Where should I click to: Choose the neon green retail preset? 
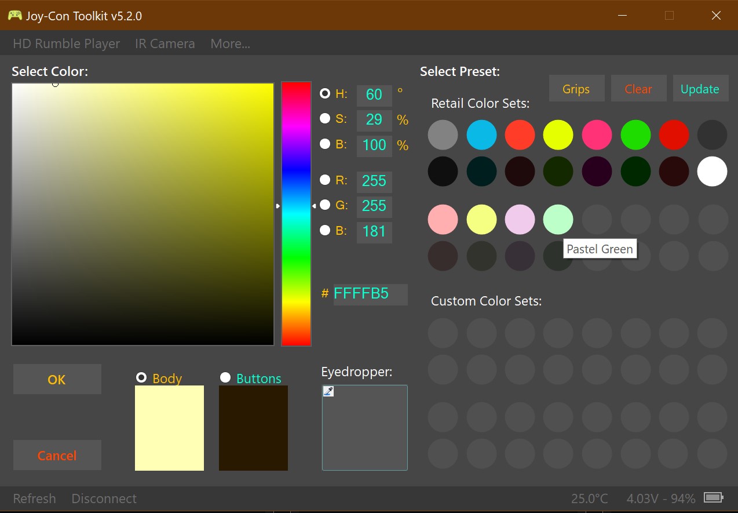[x=635, y=134]
